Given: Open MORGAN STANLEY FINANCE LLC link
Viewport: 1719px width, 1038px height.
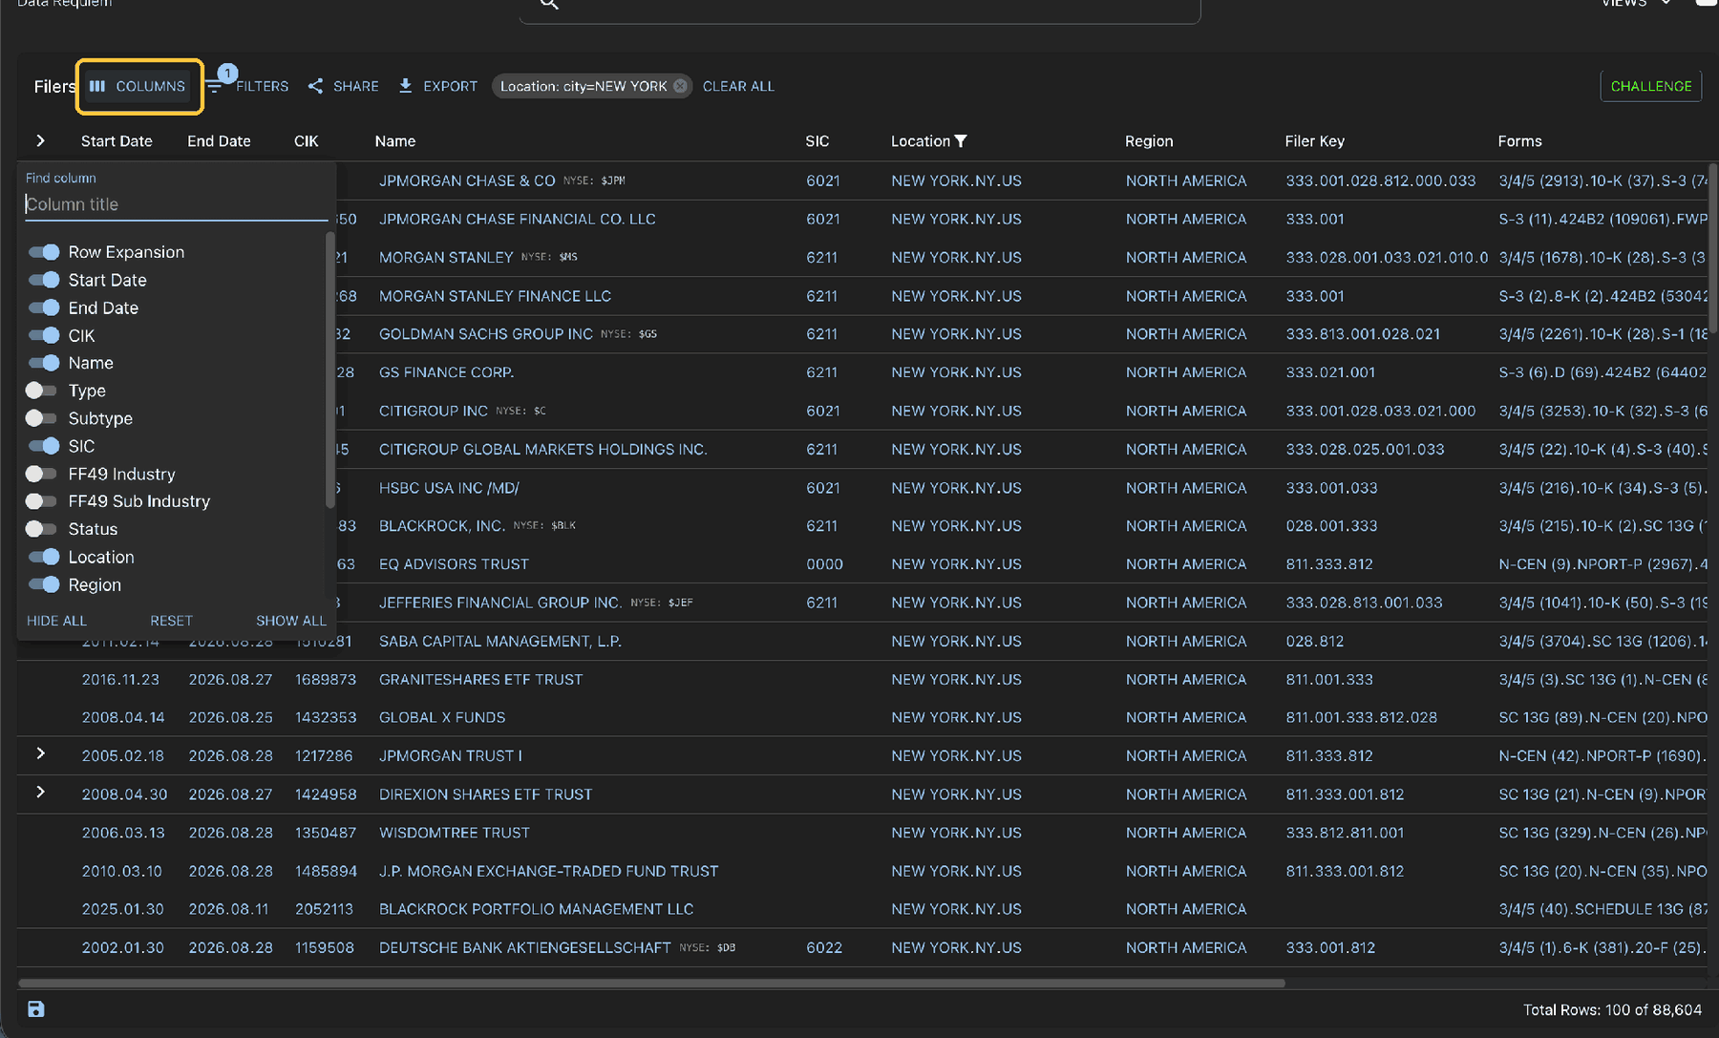Looking at the screenshot, I should (x=495, y=296).
